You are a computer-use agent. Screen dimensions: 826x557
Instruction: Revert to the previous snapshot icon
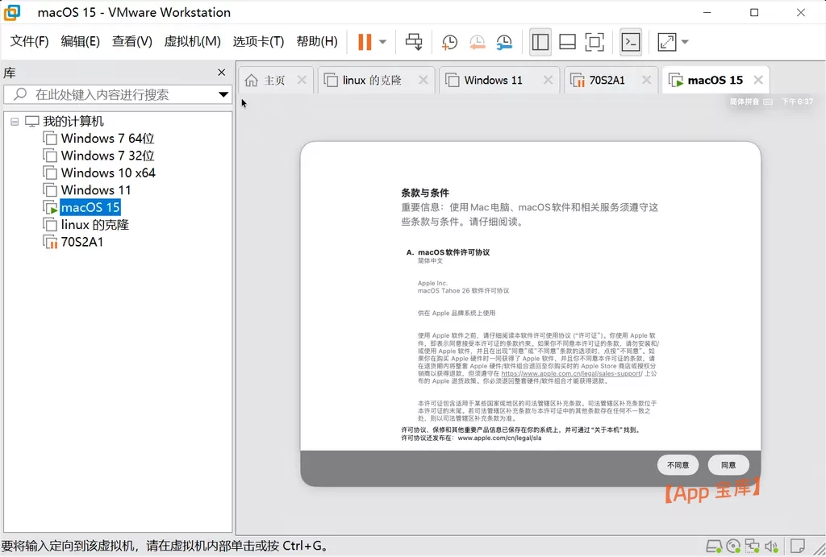pos(477,42)
